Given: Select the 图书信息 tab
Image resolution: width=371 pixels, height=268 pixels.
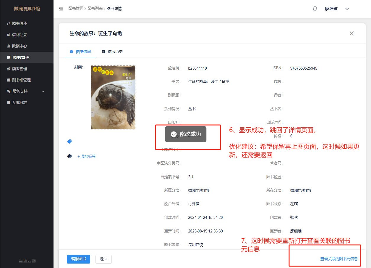Looking at the screenshot, I should [80, 52].
